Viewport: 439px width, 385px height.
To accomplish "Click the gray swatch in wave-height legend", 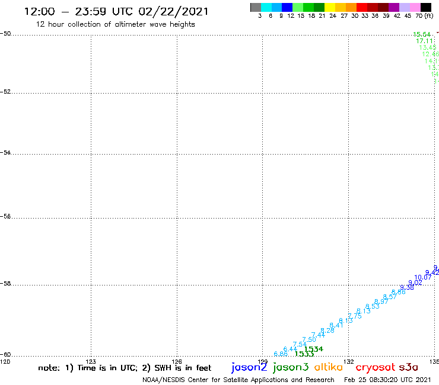I will (x=256, y=7).
